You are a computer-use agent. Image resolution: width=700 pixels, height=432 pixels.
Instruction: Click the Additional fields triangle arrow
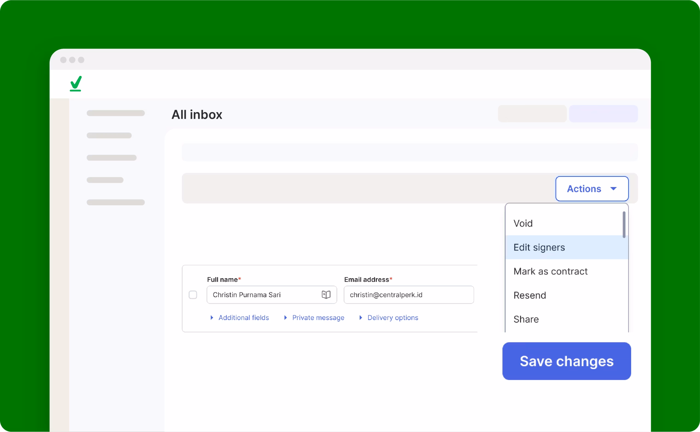212,318
